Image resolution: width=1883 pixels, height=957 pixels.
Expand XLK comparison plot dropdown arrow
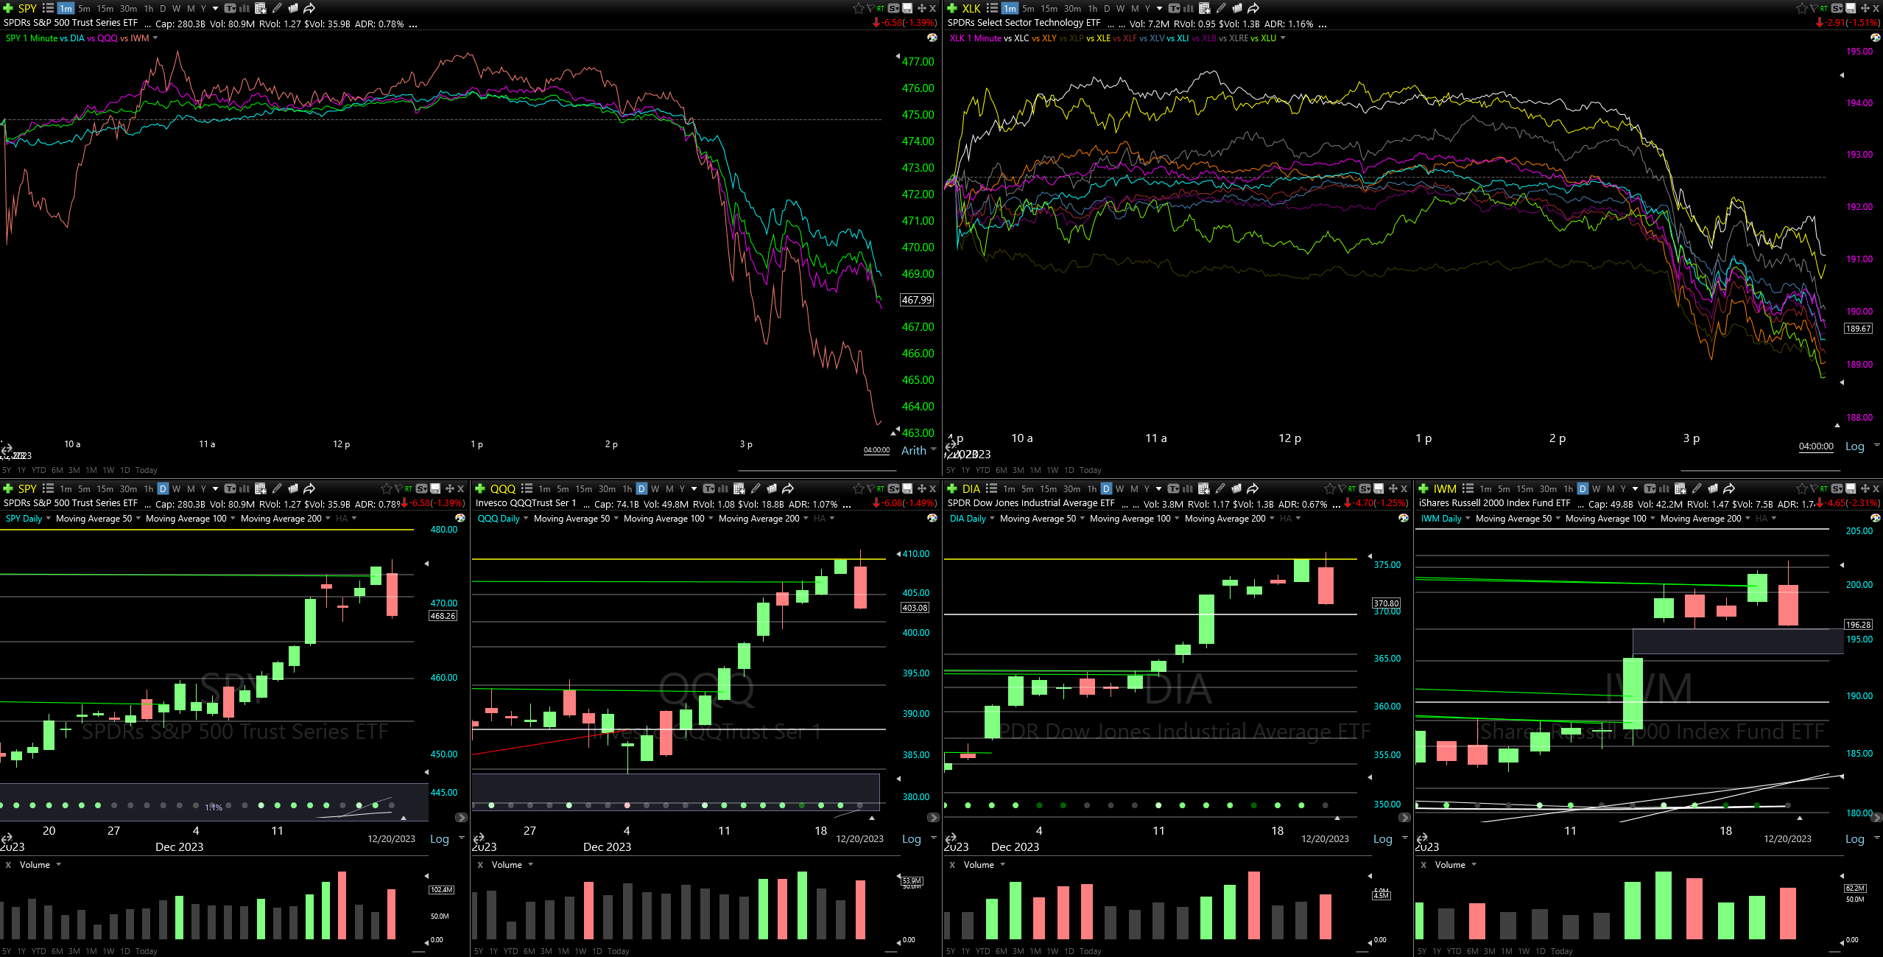[1283, 38]
